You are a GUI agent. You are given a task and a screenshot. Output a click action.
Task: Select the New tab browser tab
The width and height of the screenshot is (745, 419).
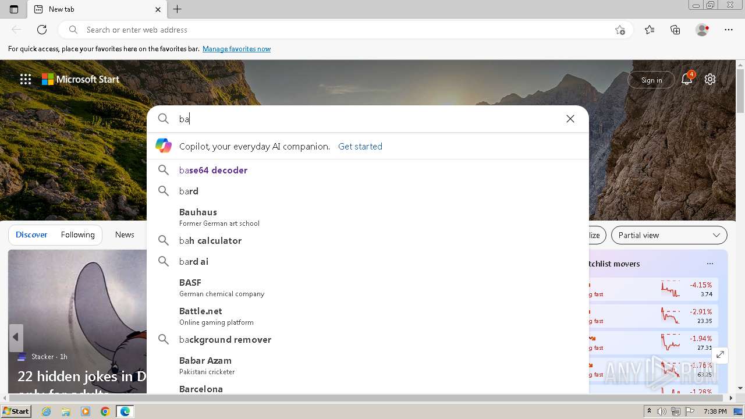click(x=97, y=9)
